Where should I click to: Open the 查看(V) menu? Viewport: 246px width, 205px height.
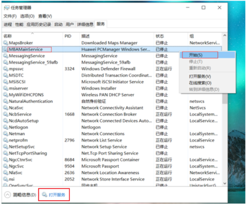pos(45,16)
